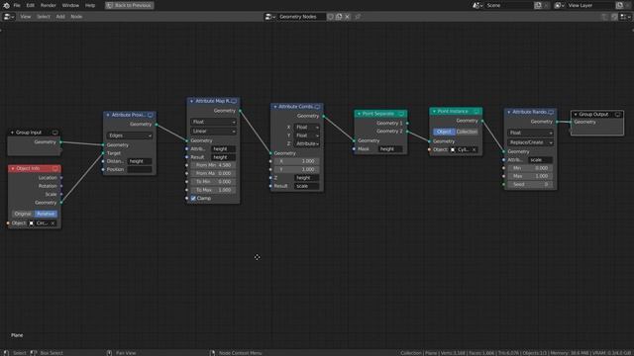634x356 pixels.
Task: Click preview icon on Object Info node
Action: point(55,168)
